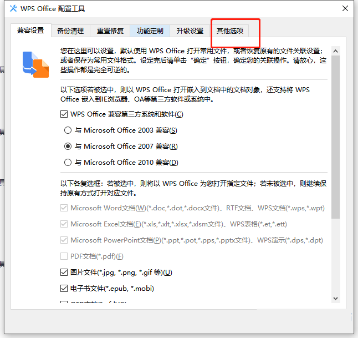Toggle the Microsoft Excel文档 association checkbox
358x338 pixels.
[x=64, y=224]
